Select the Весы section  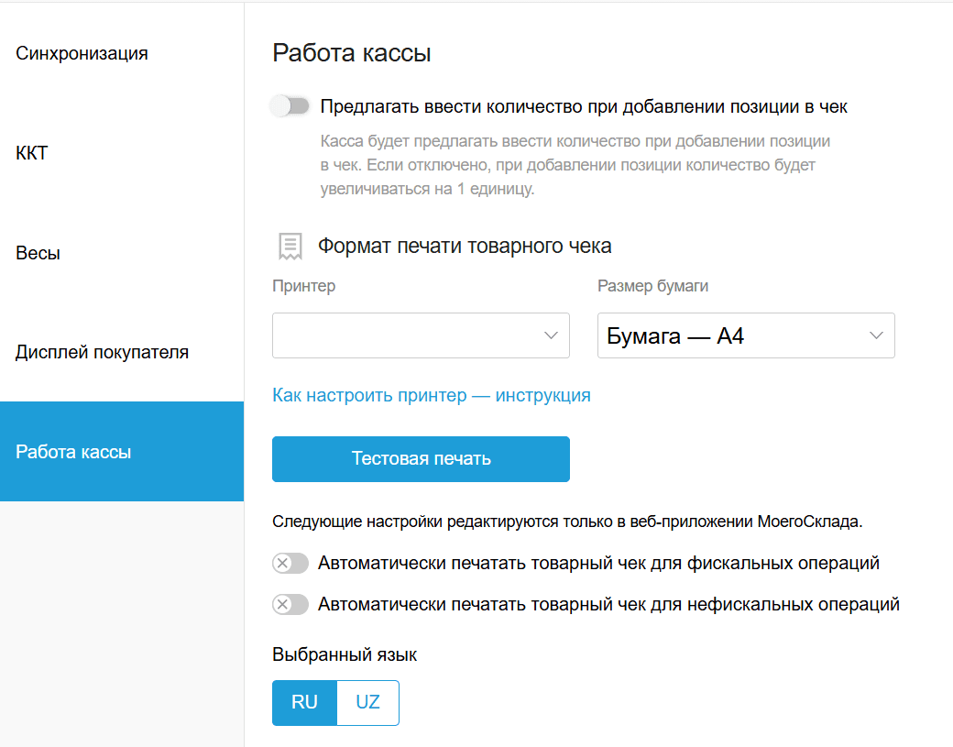pyautogui.click(x=36, y=252)
